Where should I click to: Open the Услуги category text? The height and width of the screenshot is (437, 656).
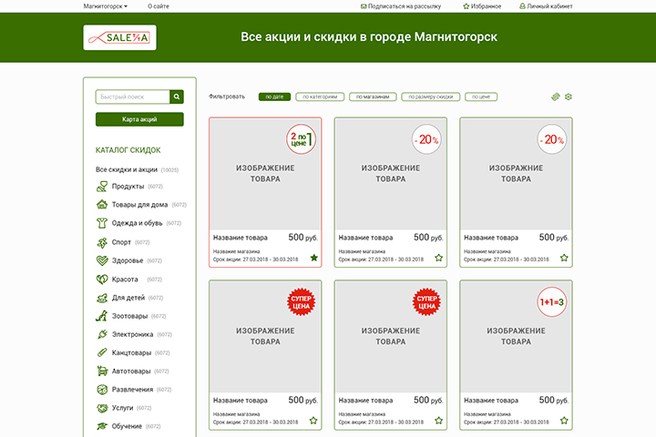pos(122,408)
